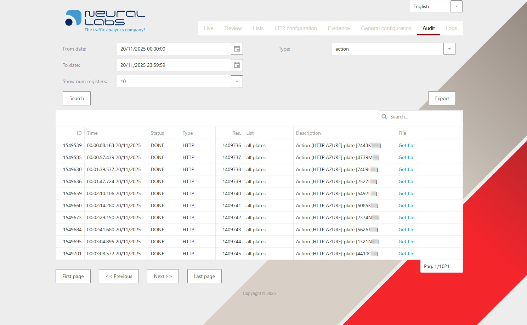
Task: Expand the Type dropdown showing action
Action: pos(449,49)
